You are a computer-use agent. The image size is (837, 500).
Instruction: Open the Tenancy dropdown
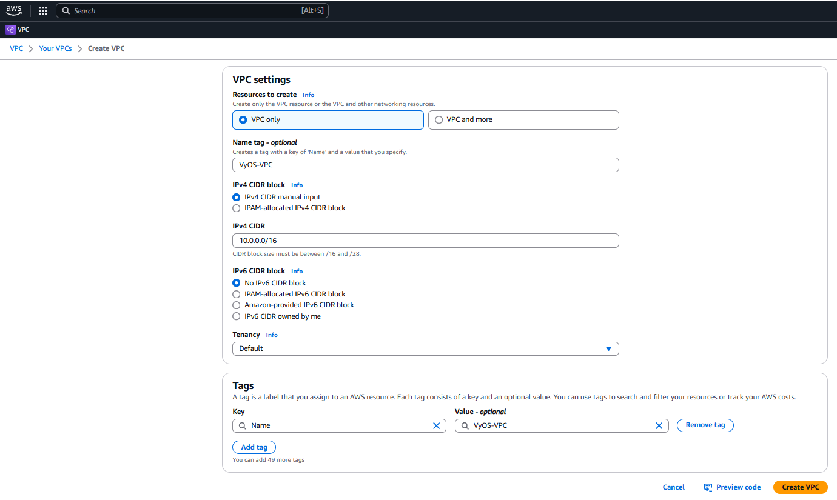click(425, 349)
